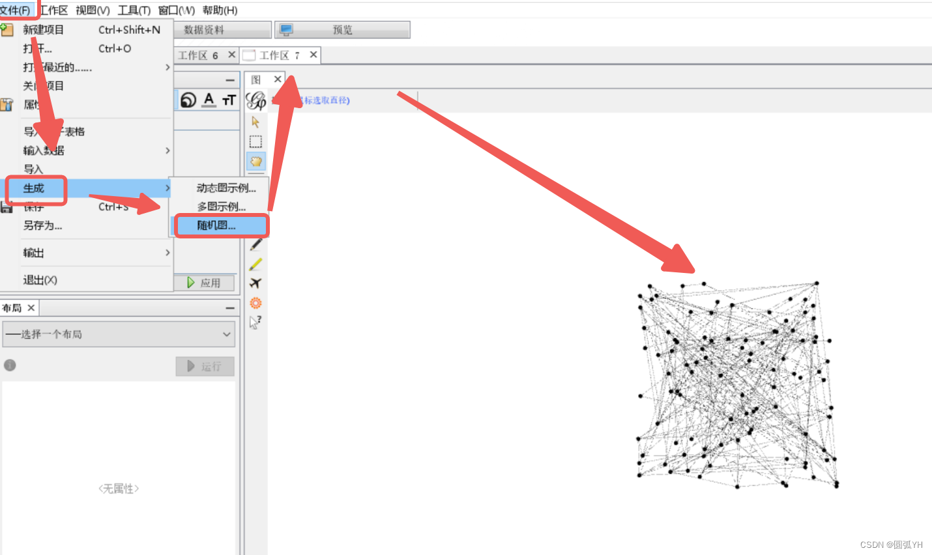Viewport: 932px width, 555px height.
Task: Choose 随机图 from the generate submenu
Action: (x=220, y=225)
